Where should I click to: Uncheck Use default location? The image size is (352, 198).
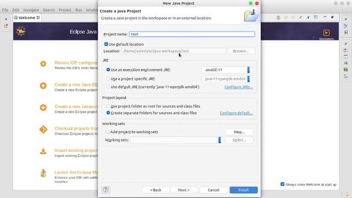[x=106, y=44]
